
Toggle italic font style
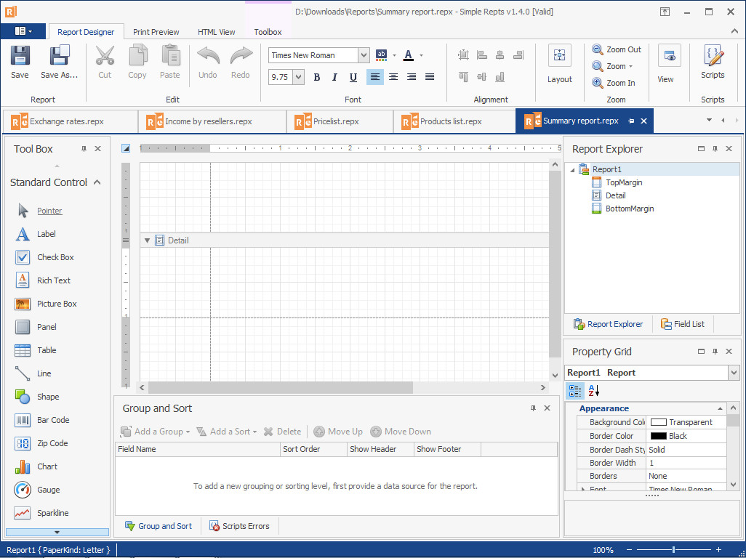pyautogui.click(x=335, y=77)
